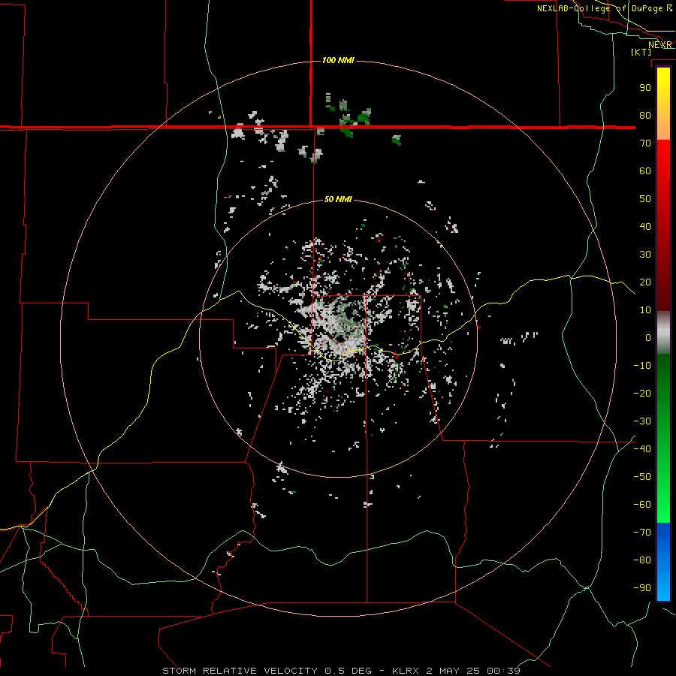
Task: Click the '100 NMI' range ring label
Action: 338,60
